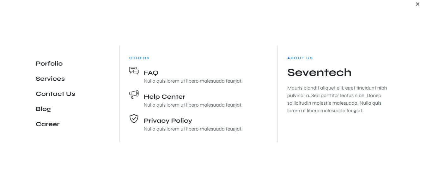Select Contact Us in the menu

pyautogui.click(x=55, y=94)
